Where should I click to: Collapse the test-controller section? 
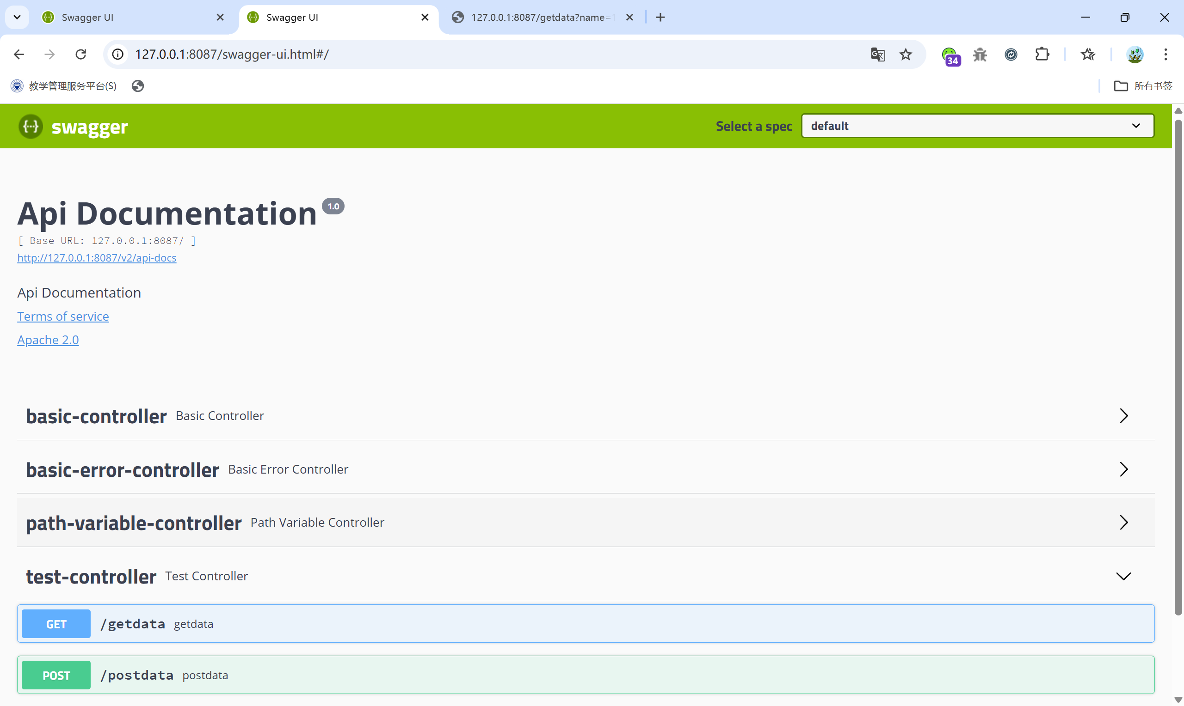click(x=1123, y=576)
